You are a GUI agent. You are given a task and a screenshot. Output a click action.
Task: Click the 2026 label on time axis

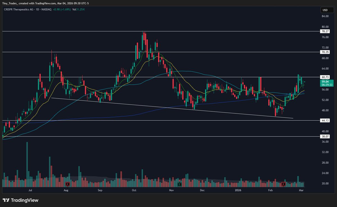point(238,190)
